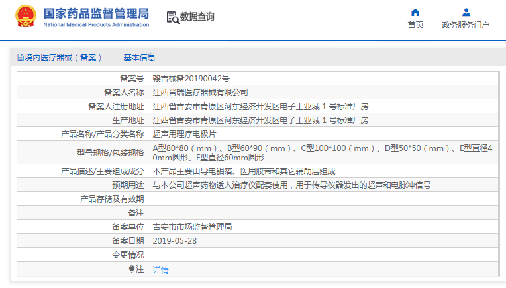Select the value 吉安市市场监督管理局

tap(192, 227)
